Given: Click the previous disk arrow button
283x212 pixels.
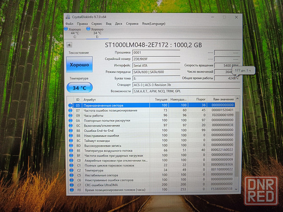Looking at the screenshot, I should [69, 45].
